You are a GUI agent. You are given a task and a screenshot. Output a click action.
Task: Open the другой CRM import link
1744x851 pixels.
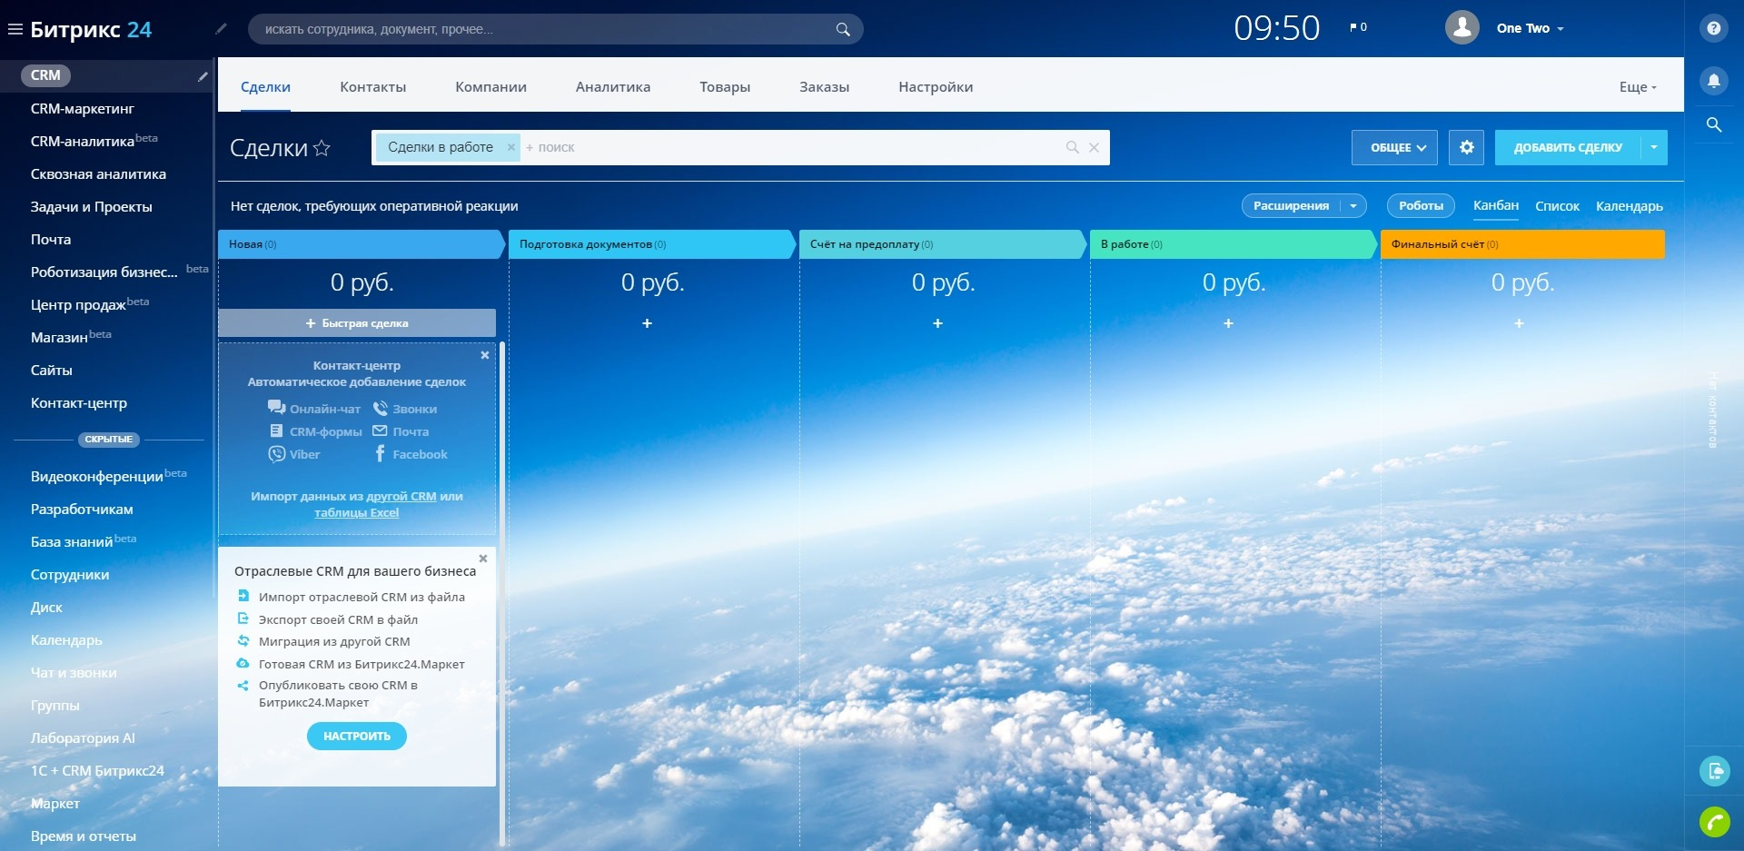point(401,496)
